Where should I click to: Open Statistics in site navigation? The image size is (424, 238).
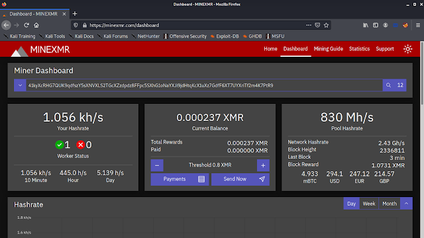[x=359, y=49]
